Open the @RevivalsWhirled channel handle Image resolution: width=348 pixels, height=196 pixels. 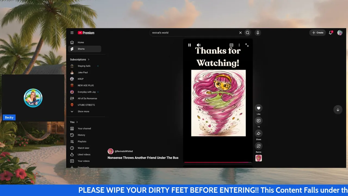coord(124,151)
